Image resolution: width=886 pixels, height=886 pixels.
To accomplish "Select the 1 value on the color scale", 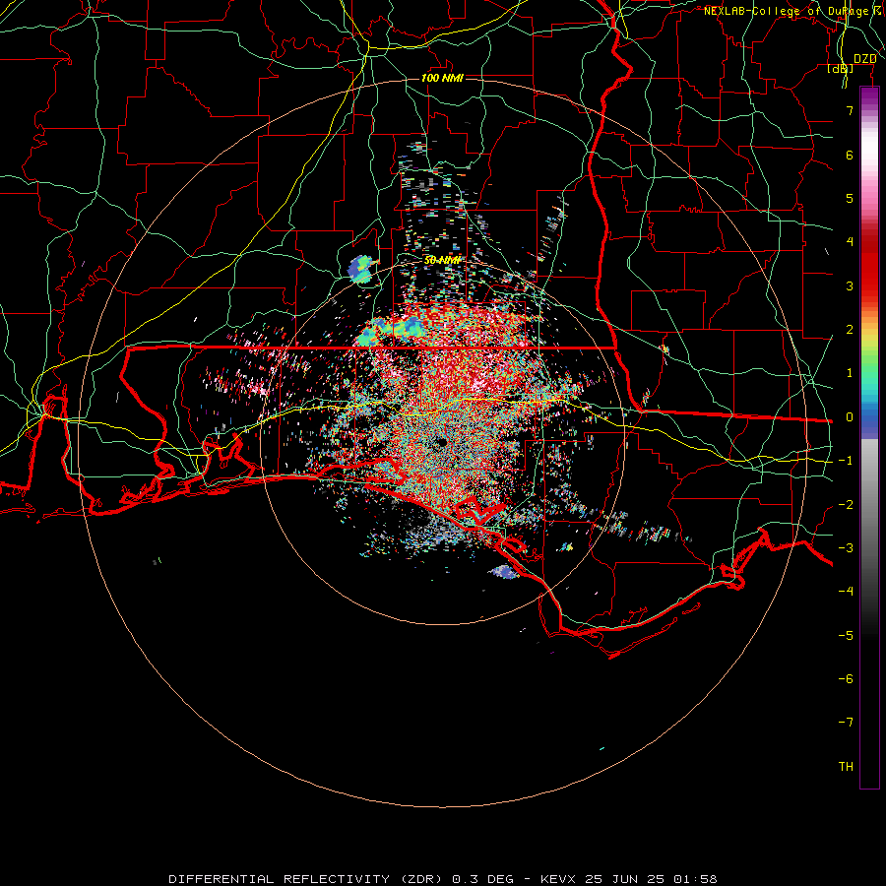I will pos(850,373).
